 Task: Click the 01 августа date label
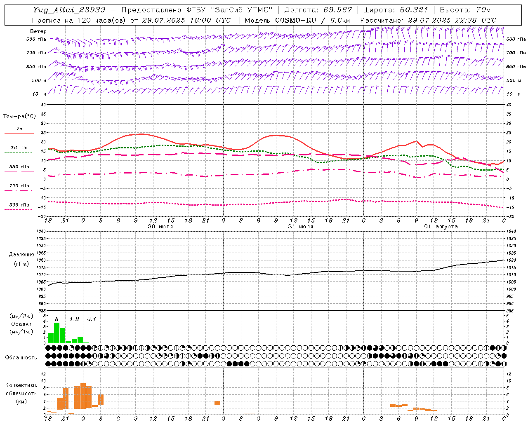click(441, 227)
